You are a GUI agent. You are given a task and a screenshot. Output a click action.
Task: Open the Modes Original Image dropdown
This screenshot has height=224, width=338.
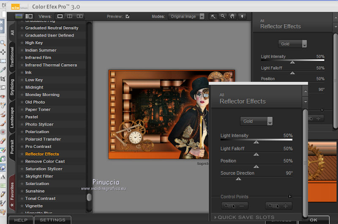(x=186, y=16)
